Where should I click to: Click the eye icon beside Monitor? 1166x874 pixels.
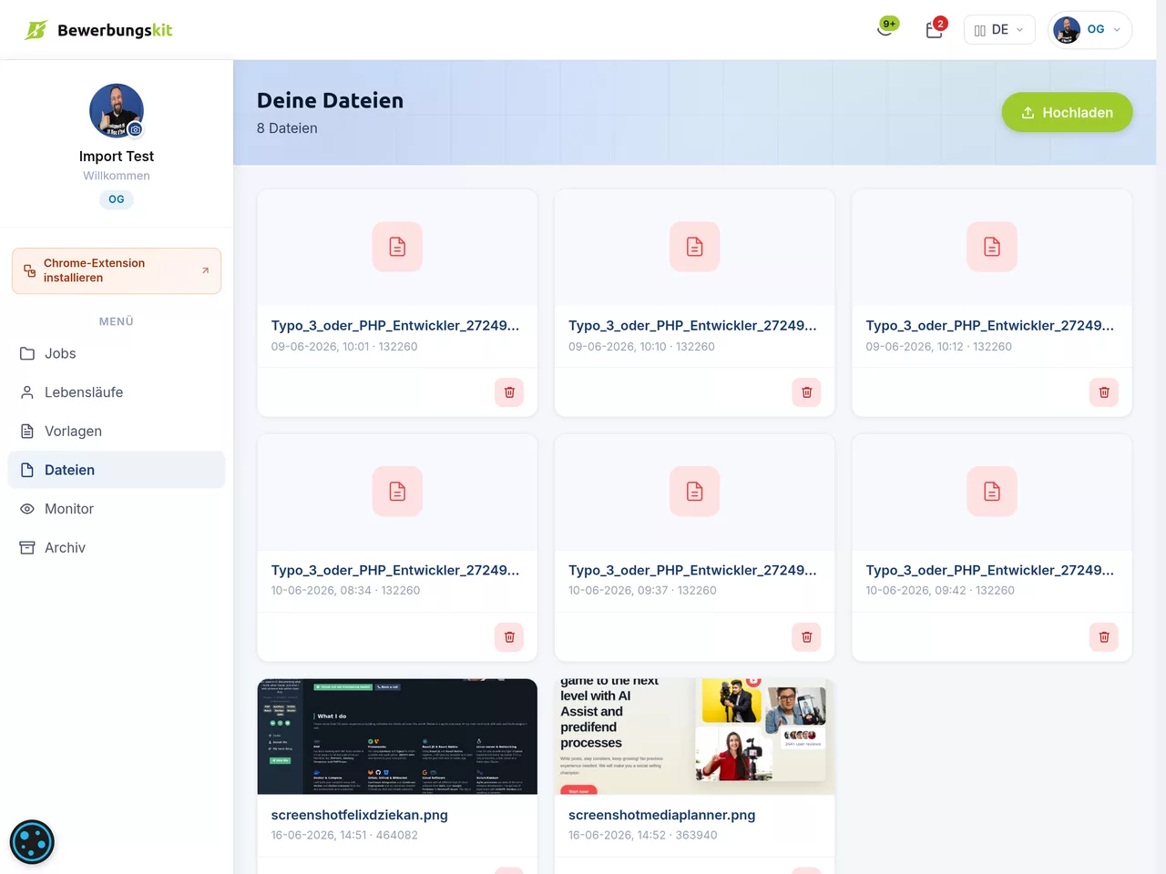point(27,509)
